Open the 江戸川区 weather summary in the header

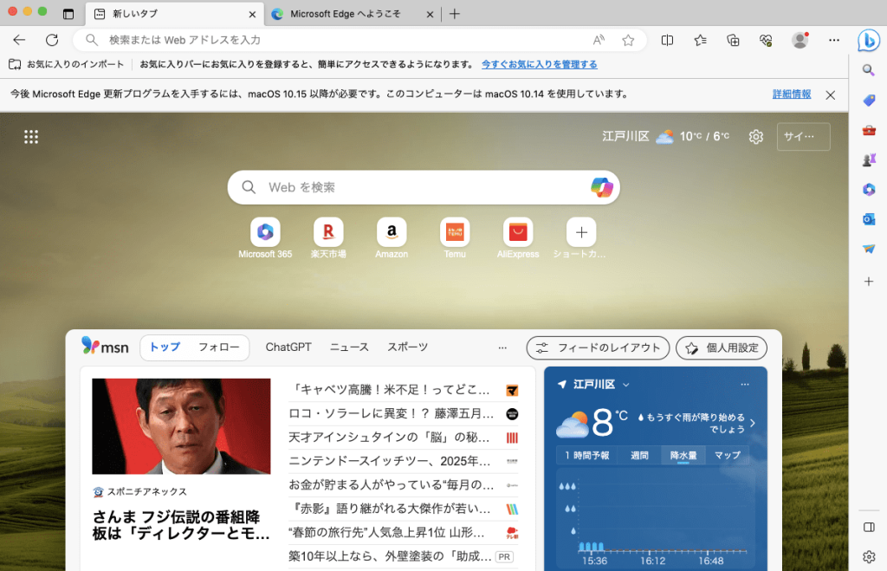(x=666, y=136)
